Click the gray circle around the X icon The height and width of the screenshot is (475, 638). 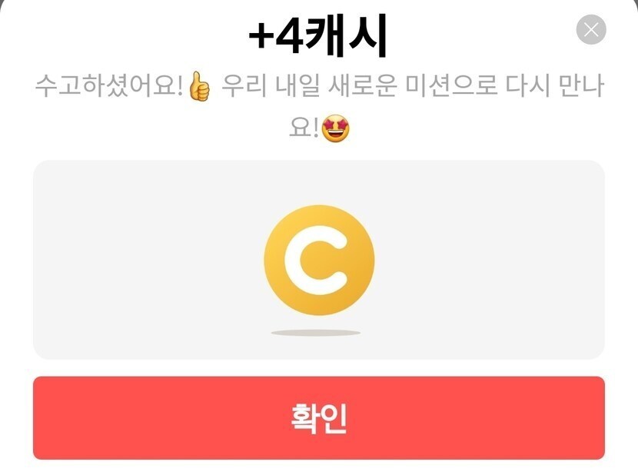(591, 29)
